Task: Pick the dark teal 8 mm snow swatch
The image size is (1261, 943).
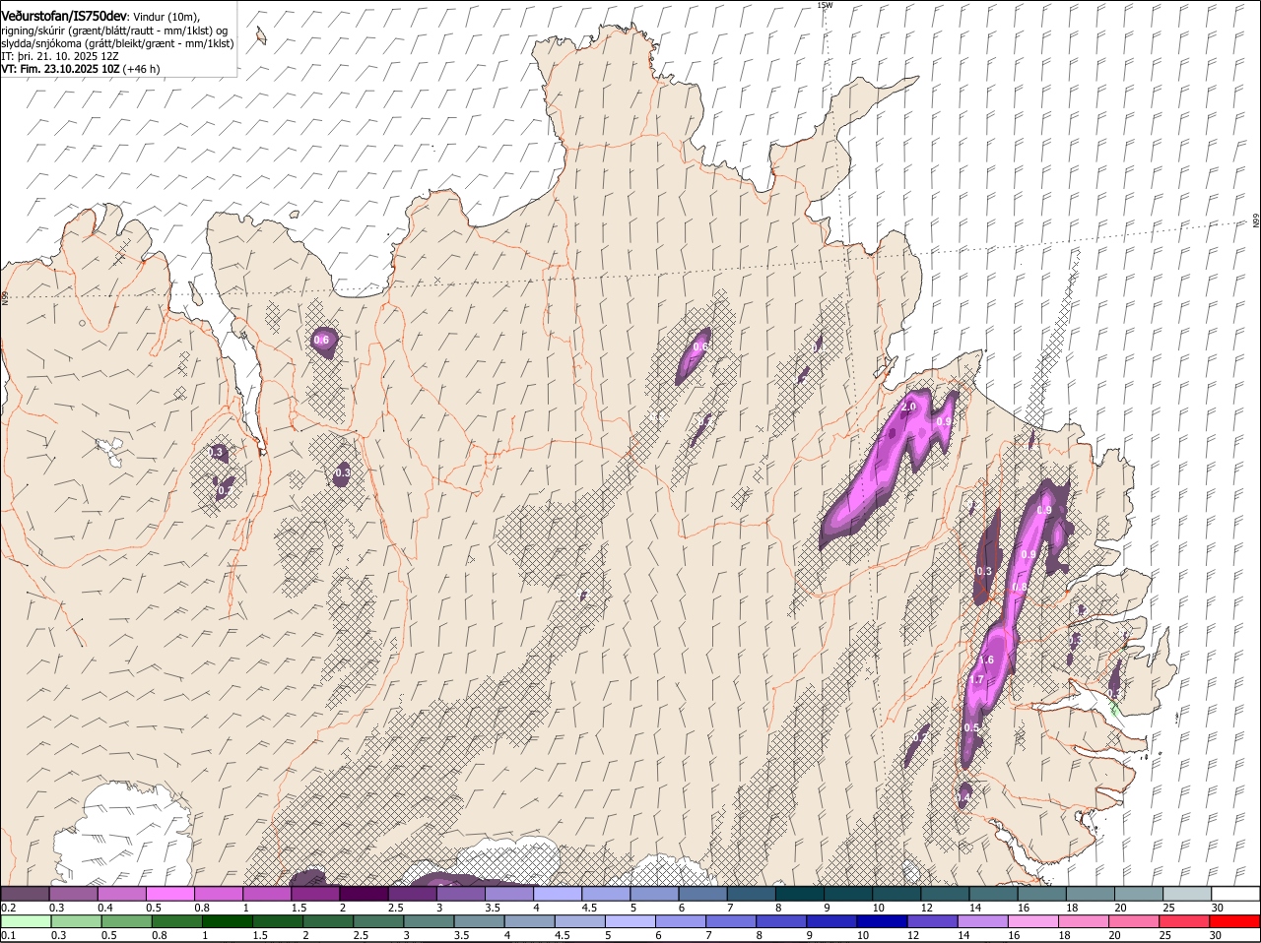Action: tap(799, 894)
